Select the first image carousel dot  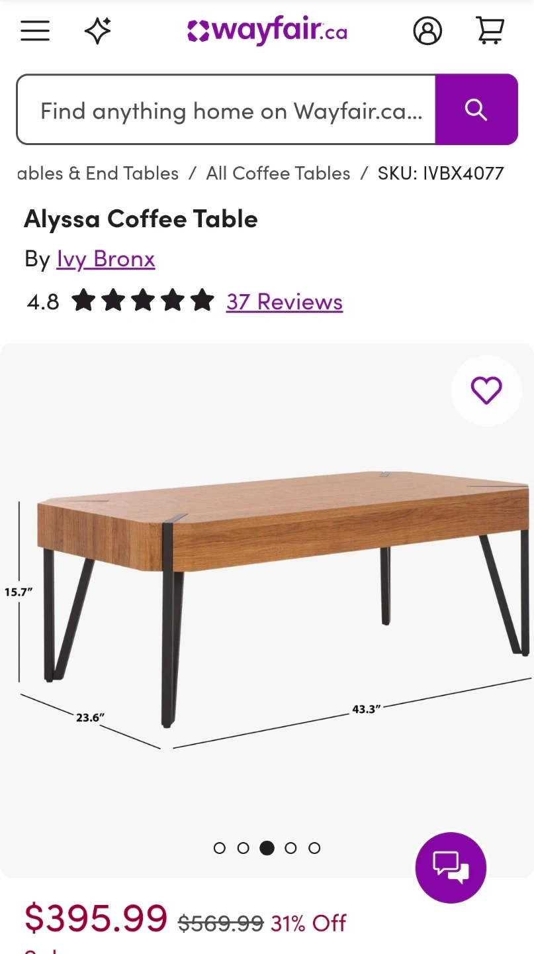coord(220,848)
